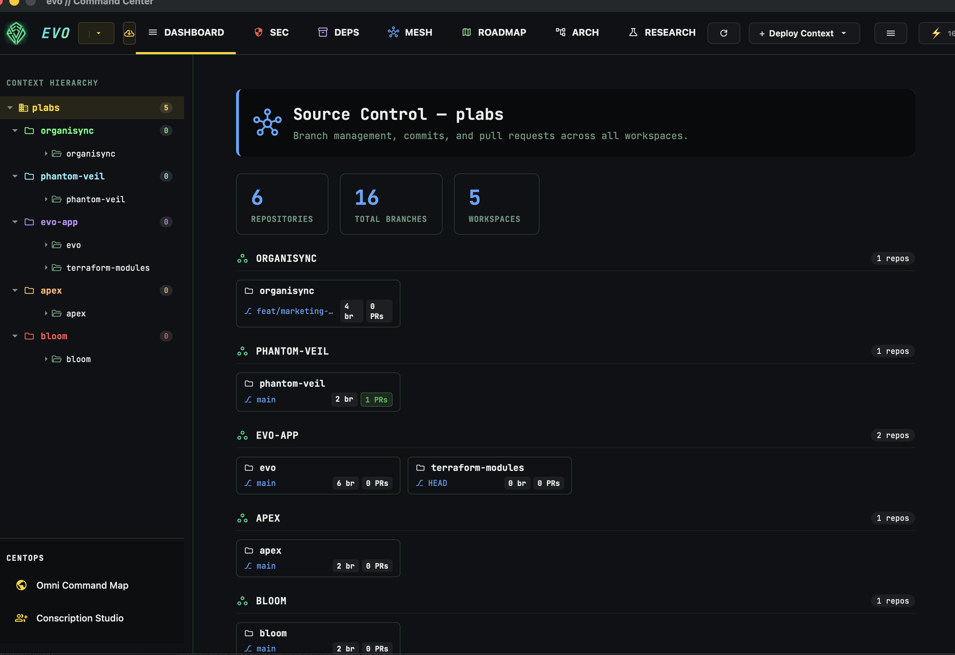Click the folder icon on terraform-modules card

(x=420, y=467)
